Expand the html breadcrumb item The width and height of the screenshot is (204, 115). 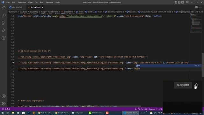(x=79, y=12)
